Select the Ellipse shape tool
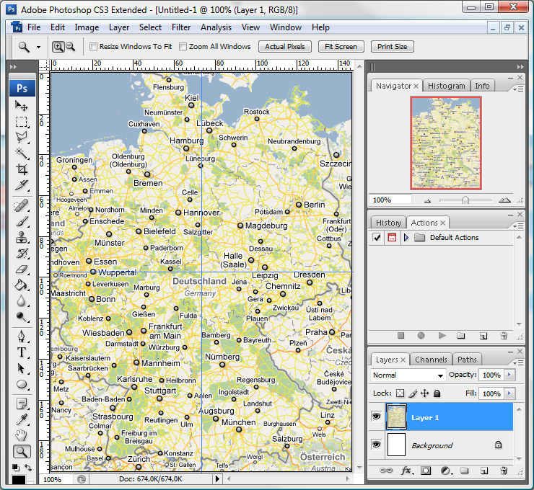Image resolution: width=534 pixels, height=490 pixels. click(22, 384)
